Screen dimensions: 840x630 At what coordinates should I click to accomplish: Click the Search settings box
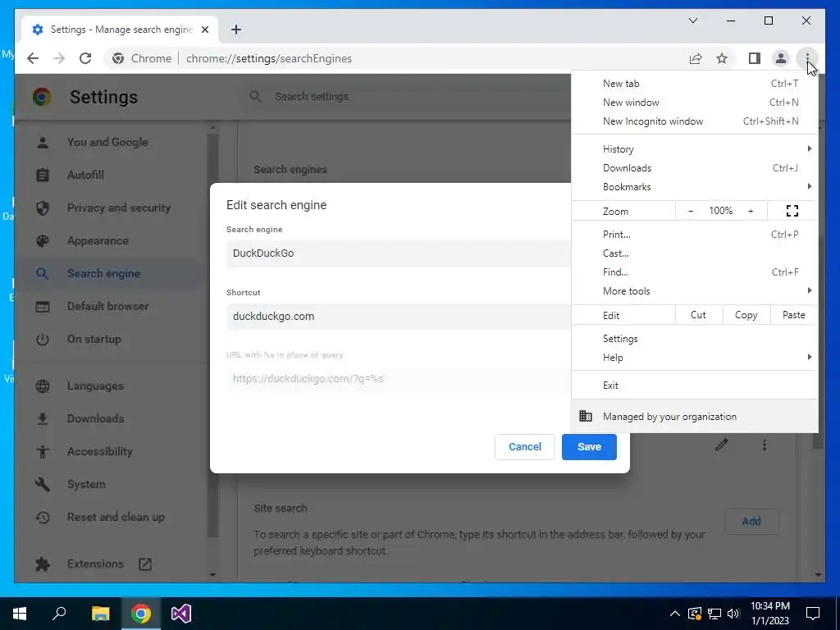pyautogui.click(x=407, y=97)
